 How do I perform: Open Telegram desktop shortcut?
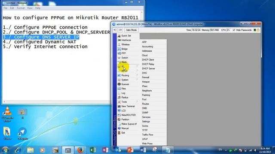coord(23,133)
